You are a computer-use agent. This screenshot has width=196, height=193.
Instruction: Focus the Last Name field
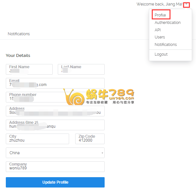pyautogui.click(x=81, y=70)
